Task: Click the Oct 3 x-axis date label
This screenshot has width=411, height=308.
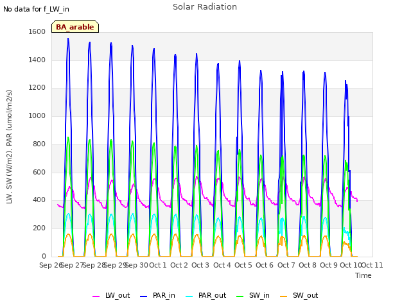Action: point(200,265)
